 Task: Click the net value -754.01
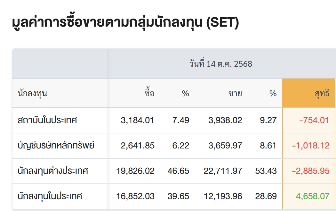[314, 120]
